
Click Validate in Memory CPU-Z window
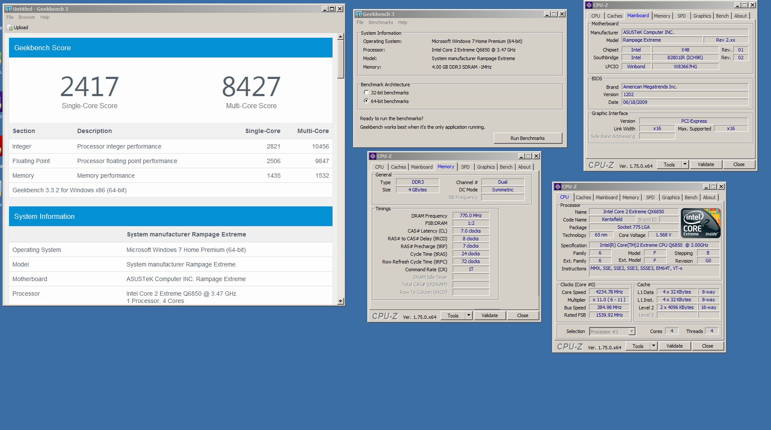[490, 315]
